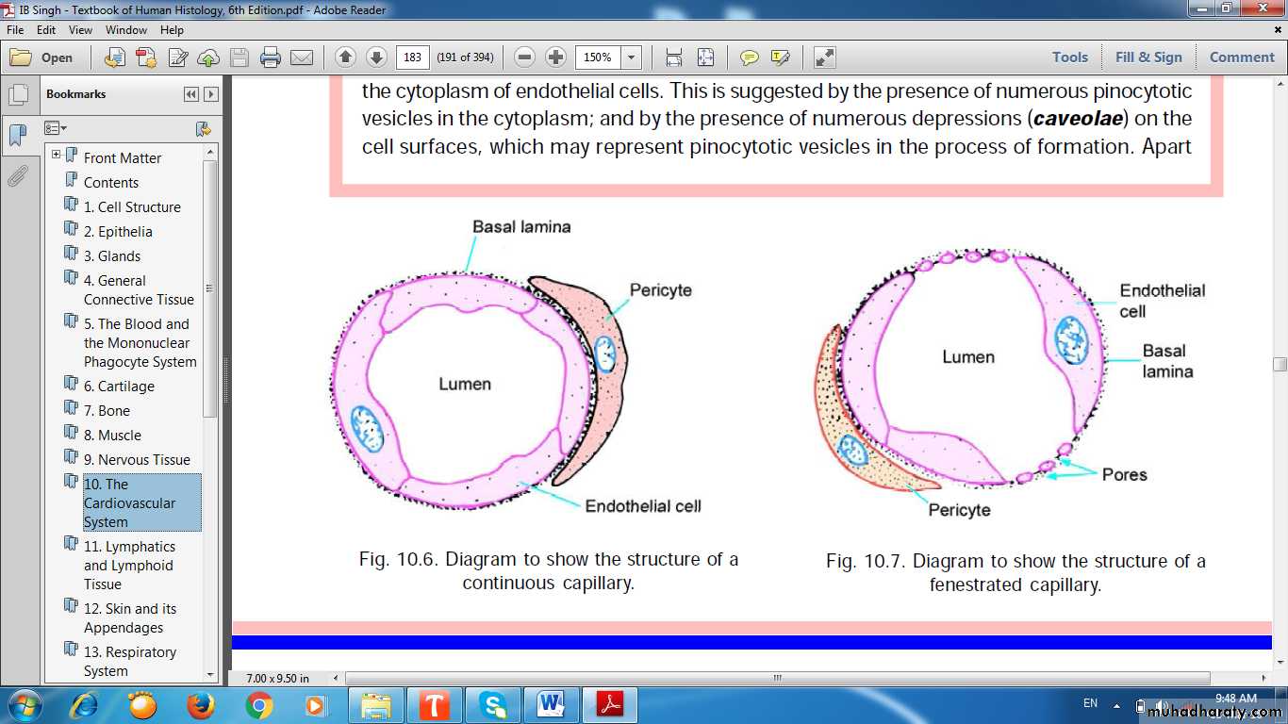The image size is (1288, 724).
Task: Open bookmarks options dropdown menu
Action: [x=56, y=128]
